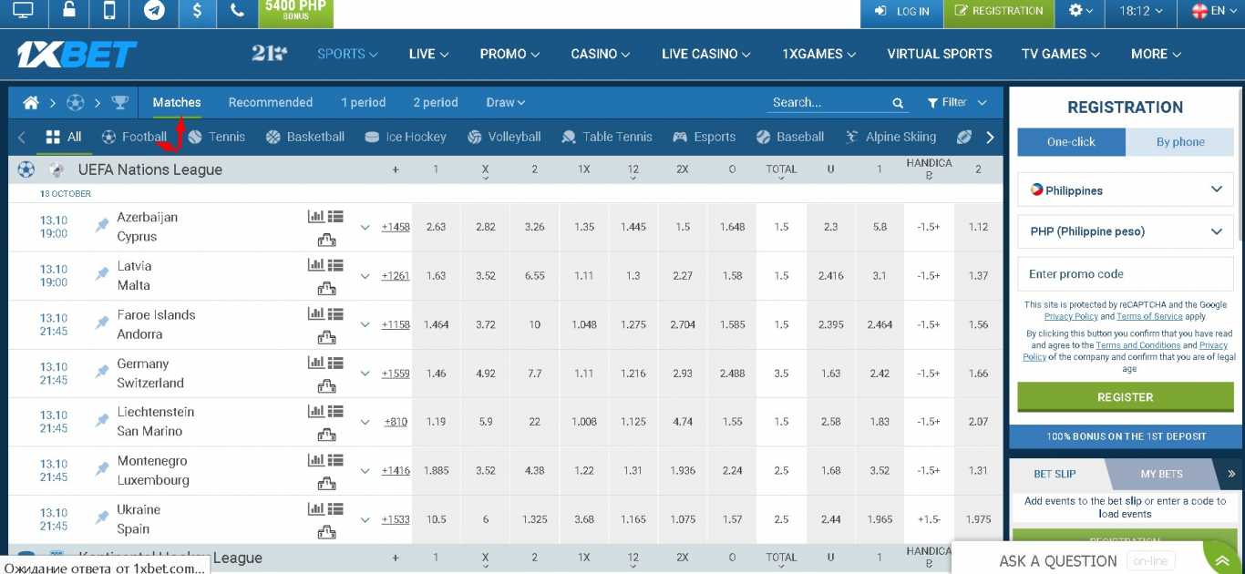Click the padlock access icon
The image size is (1245, 574).
pos(68,11)
